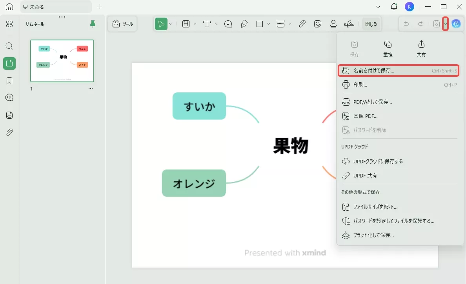Open the page thumbnail in the sidebar

62,61
